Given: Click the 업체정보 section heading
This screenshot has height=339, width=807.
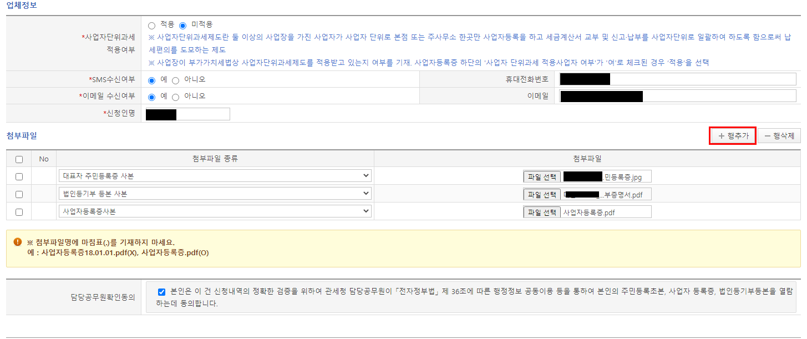Looking at the screenshot, I should tap(22, 5).
